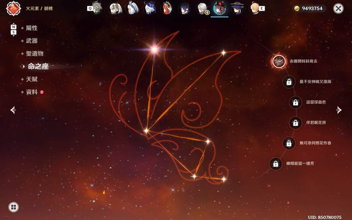Go to next character with right arrow
Image resolution: width=352 pixels, height=220 pixels.
(339, 110)
